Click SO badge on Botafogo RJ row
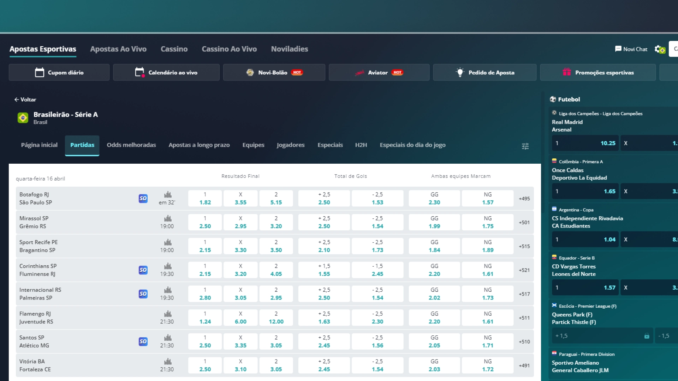This screenshot has height=381, width=678. [x=143, y=198]
